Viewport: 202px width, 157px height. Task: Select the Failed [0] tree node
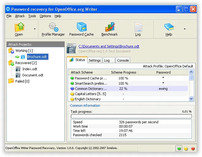tap(22, 81)
